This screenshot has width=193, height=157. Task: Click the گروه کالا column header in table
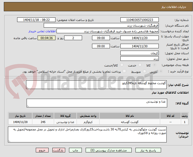[65, 116]
